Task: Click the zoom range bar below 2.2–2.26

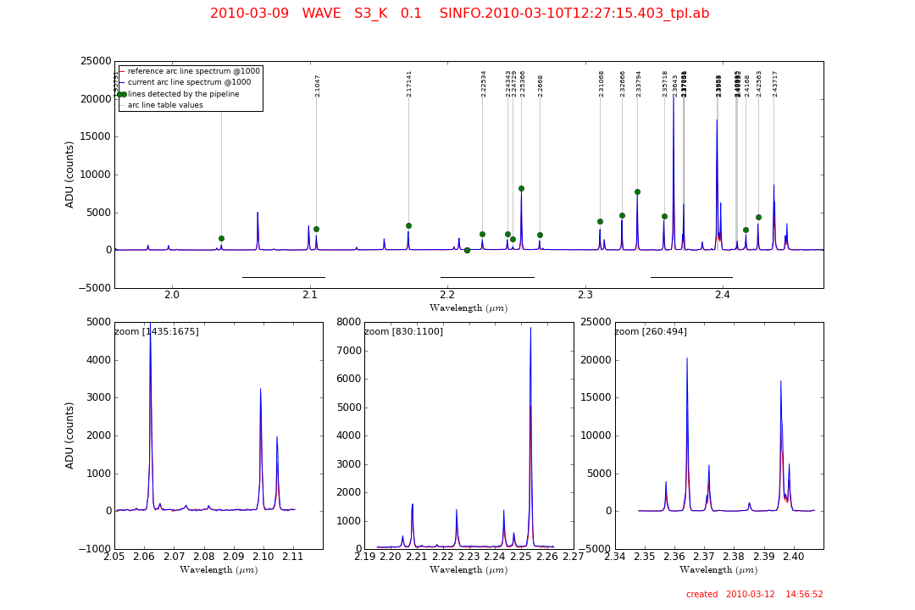Action: 487,277
